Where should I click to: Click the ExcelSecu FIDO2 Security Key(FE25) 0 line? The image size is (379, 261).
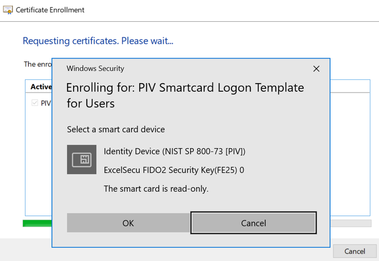[x=174, y=170]
